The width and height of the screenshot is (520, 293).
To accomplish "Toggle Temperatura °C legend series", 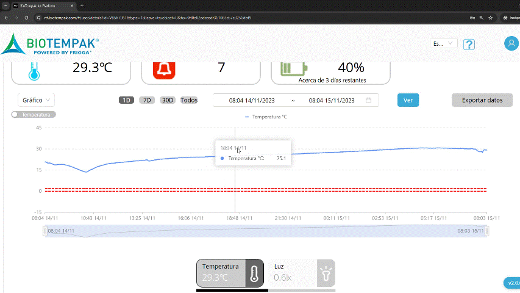I will (266, 116).
